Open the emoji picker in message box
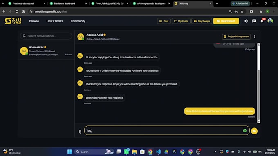This screenshot has width=278, height=156. click(x=244, y=130)
